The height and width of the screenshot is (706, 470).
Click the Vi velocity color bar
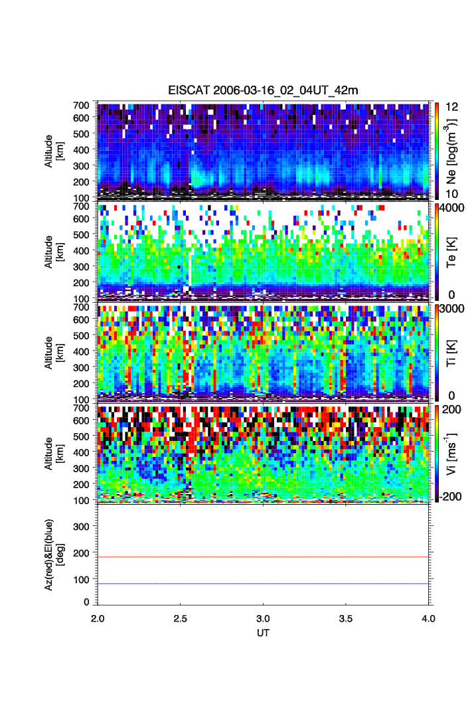437,453
